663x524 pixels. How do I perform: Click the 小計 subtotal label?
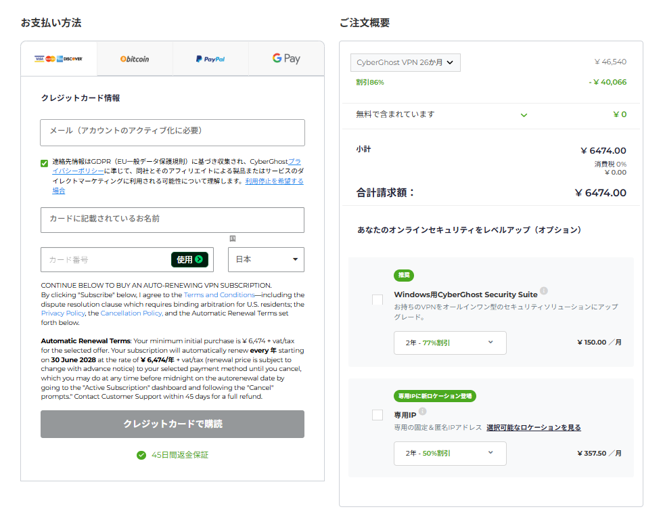point(363,149)
